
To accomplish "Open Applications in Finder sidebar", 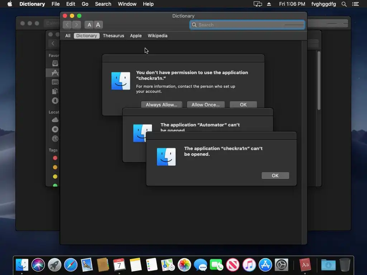I will point(55,73).
